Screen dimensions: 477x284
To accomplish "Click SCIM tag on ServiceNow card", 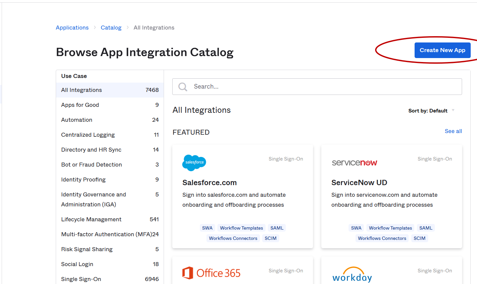I will [x=420, y=238].
